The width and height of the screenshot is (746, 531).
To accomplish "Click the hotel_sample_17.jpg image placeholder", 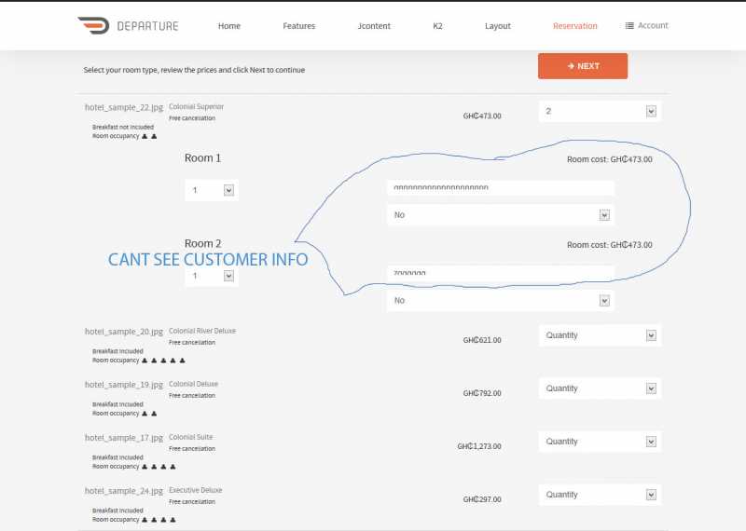I will [124, 438].
